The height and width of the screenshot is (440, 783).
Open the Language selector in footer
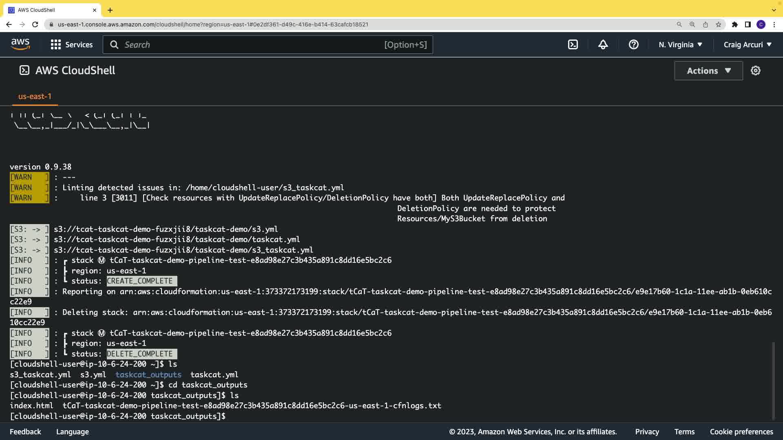point(73,431)
